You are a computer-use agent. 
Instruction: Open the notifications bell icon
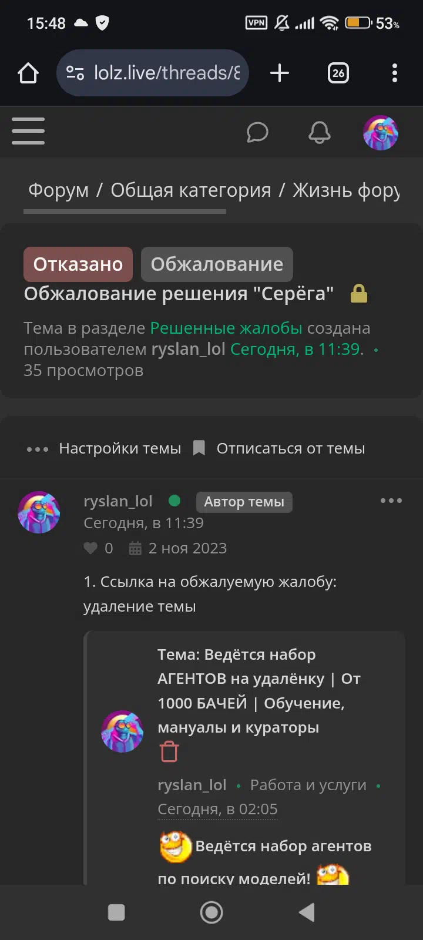(x=320, y=132)
